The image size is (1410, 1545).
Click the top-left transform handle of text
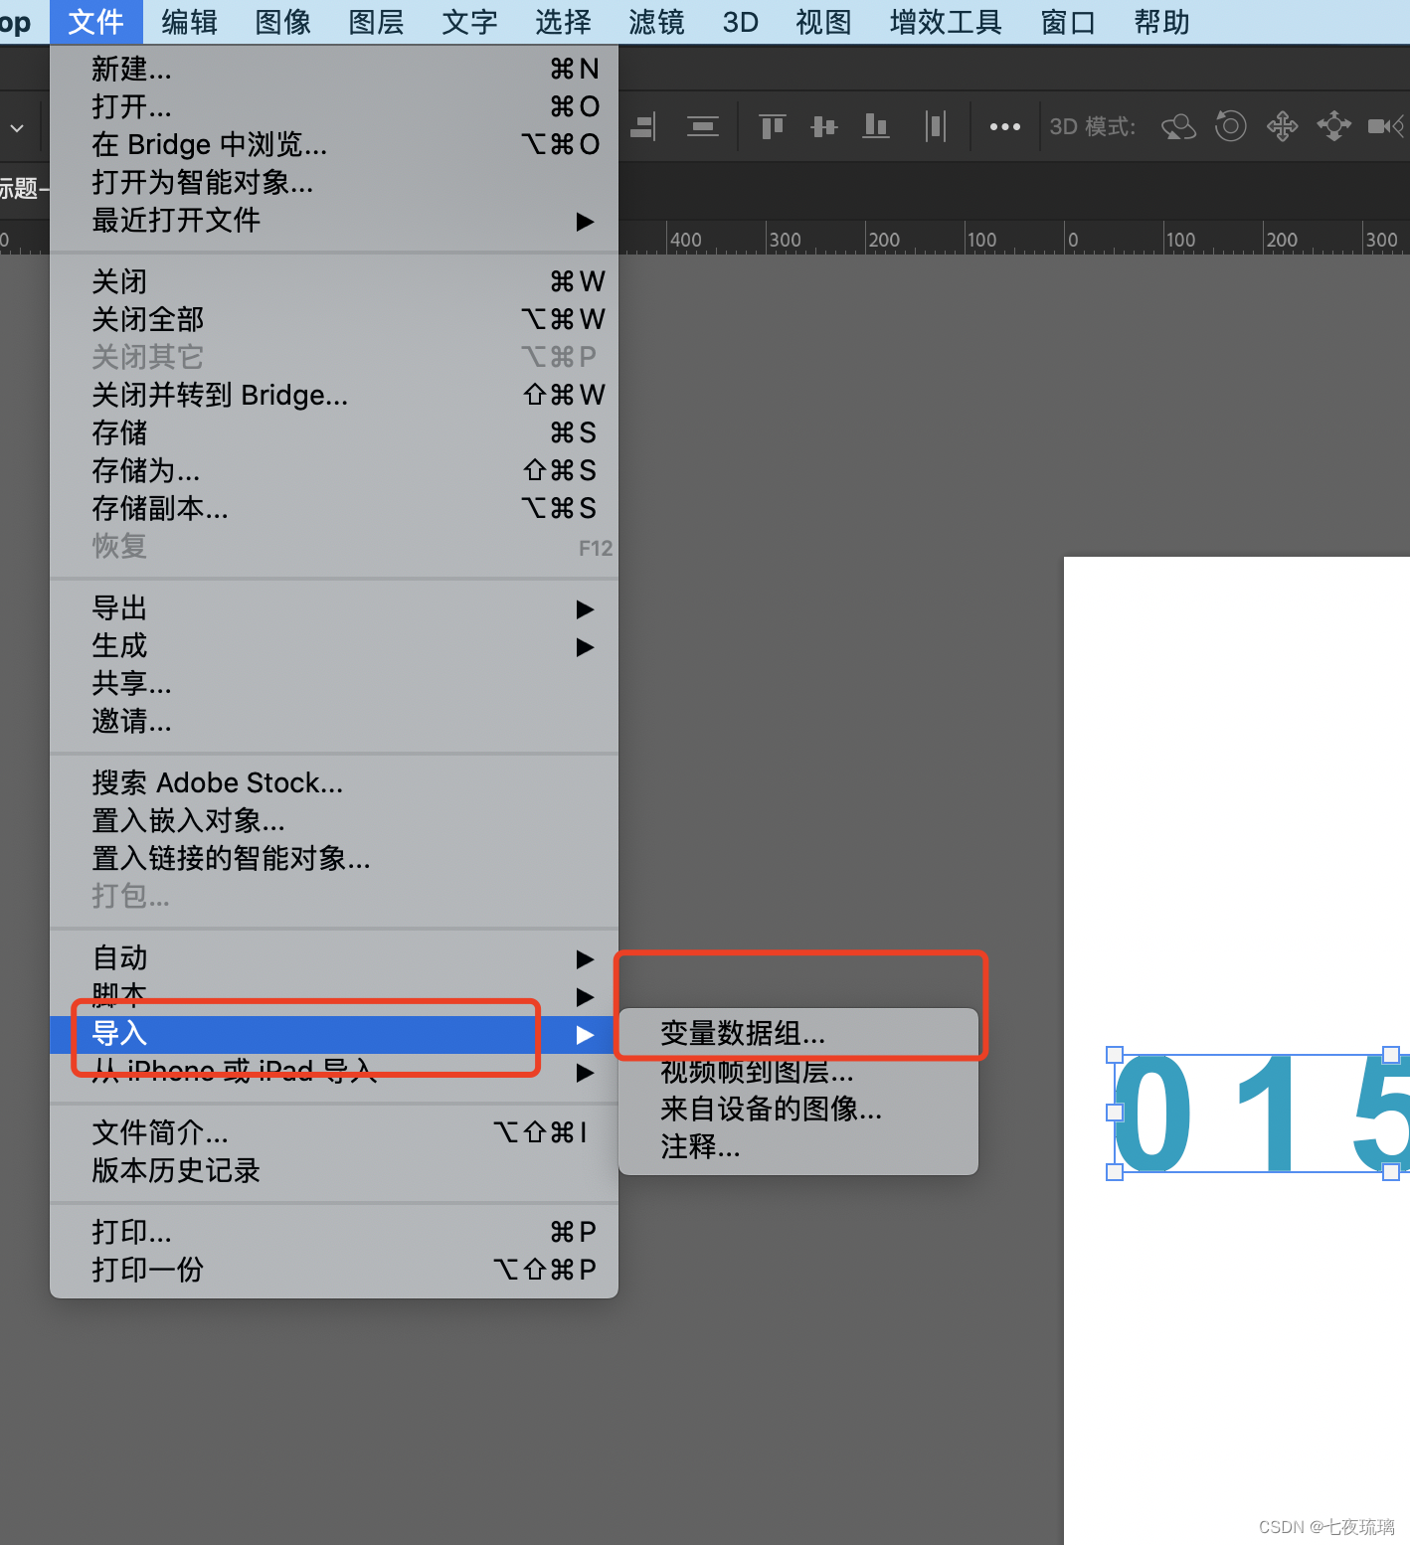(x=1115, y=1055)
